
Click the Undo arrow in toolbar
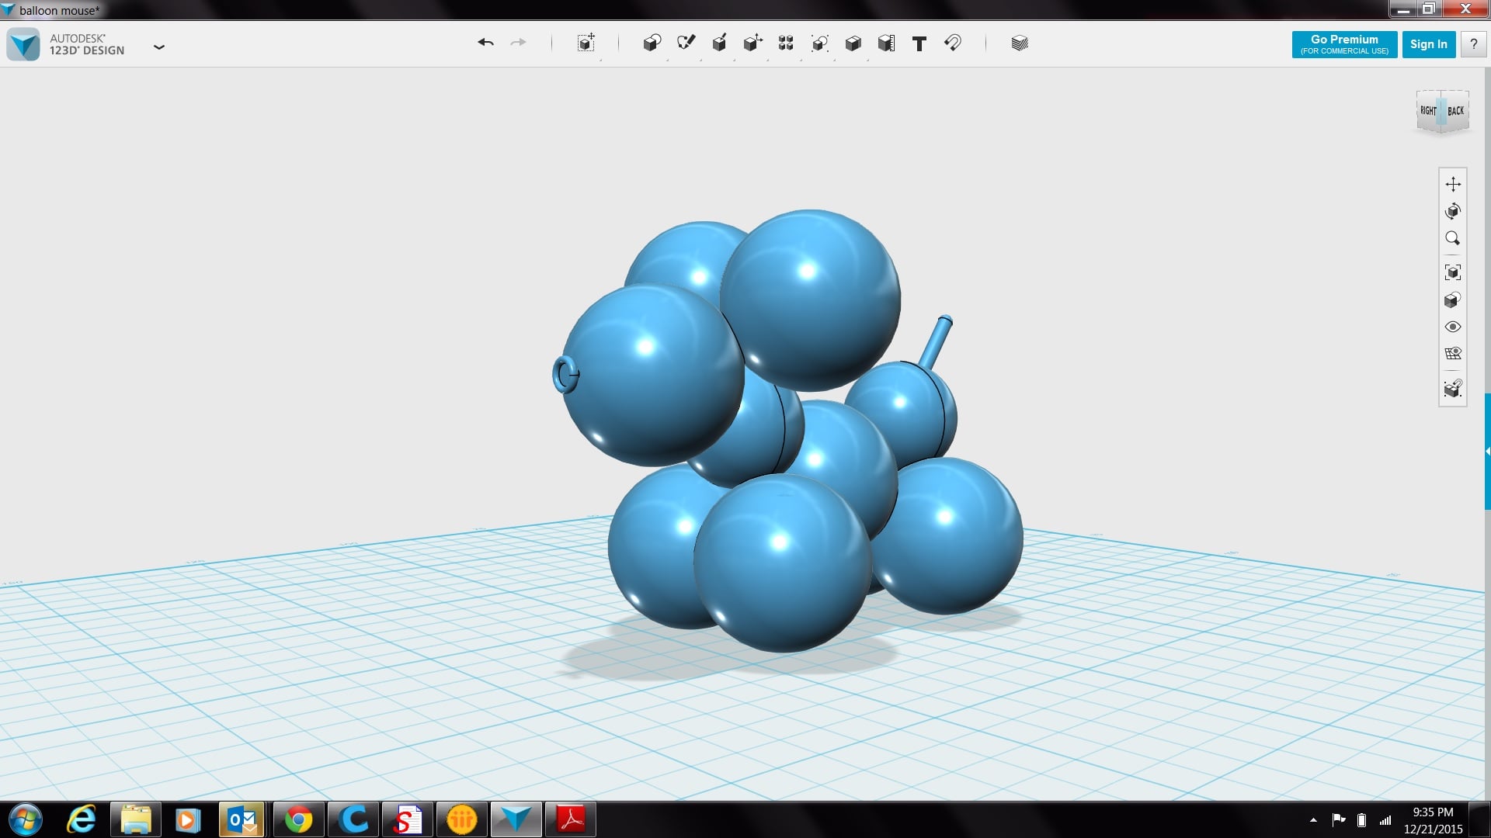485,43
